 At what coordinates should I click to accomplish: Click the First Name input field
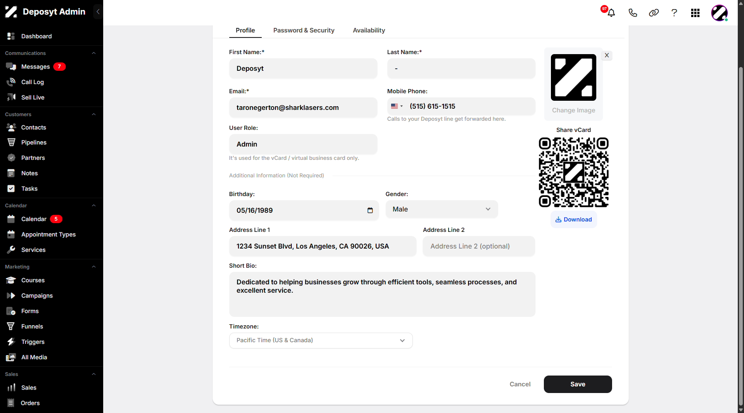[303, 68]
